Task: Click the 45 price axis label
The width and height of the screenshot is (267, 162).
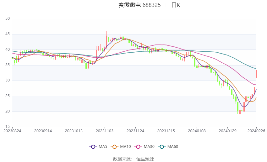Action: coord(8,34)
